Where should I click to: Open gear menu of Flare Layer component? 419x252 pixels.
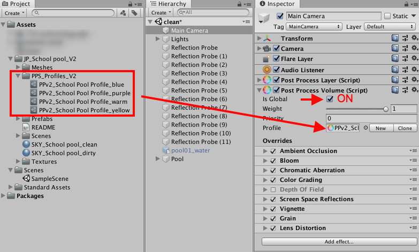tap(415, 58)
